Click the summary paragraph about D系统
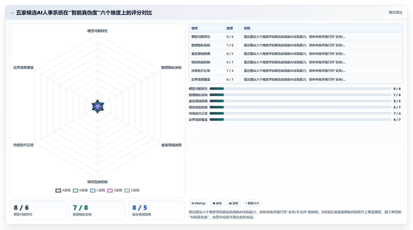This screenshot has width=413, height=230. pos(295,215)
